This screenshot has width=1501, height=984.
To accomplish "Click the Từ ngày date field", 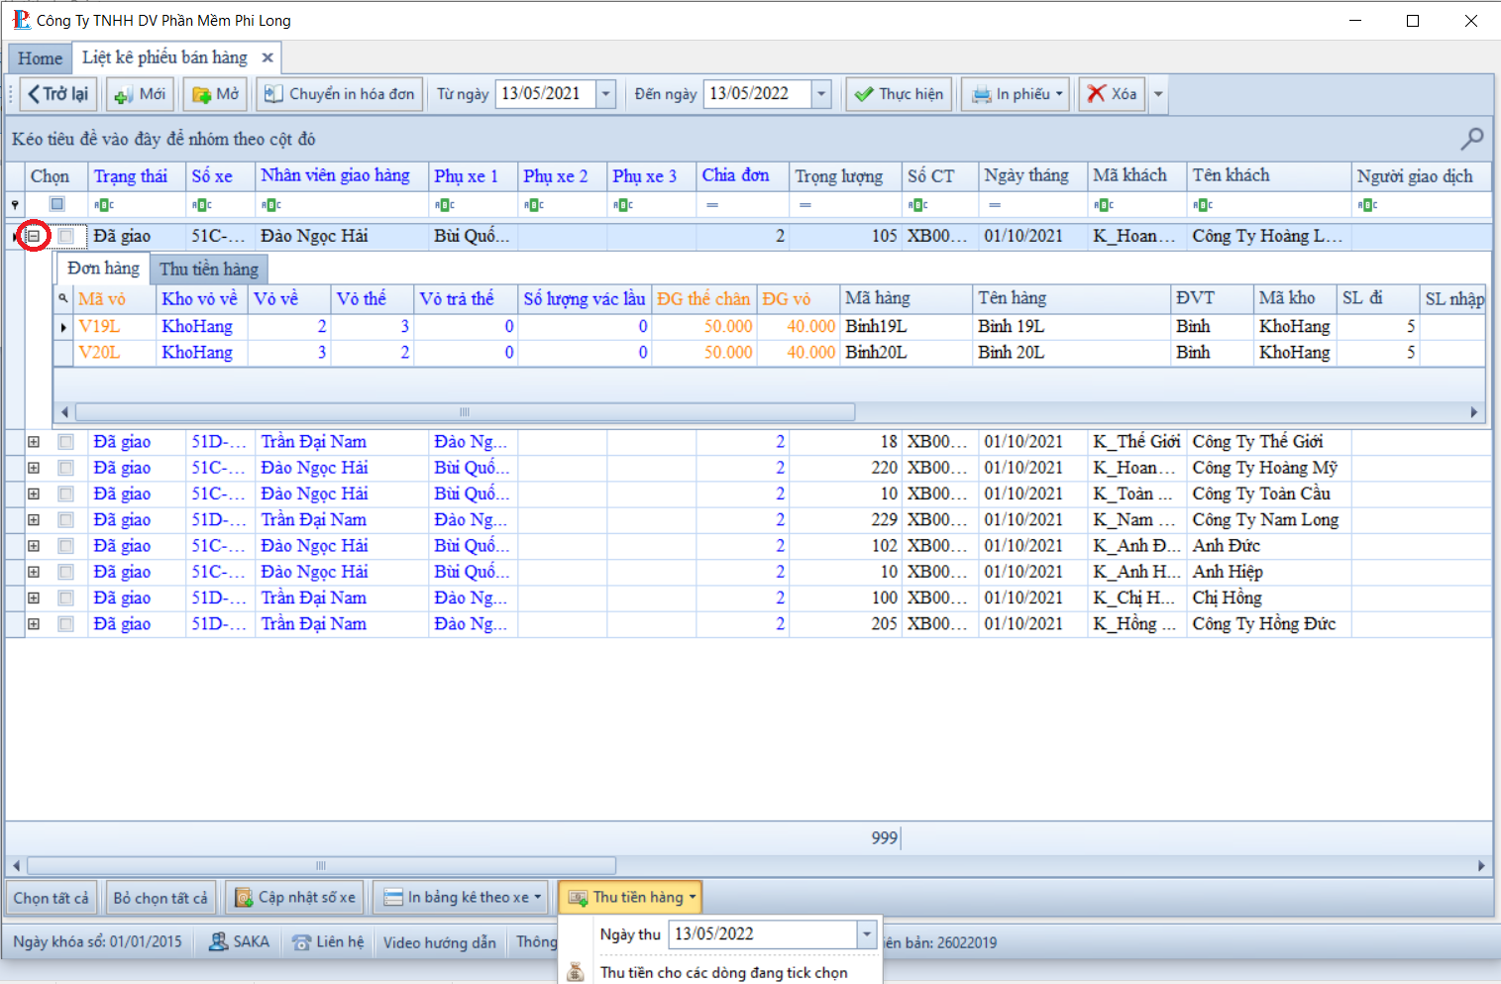I will (546, 94).
